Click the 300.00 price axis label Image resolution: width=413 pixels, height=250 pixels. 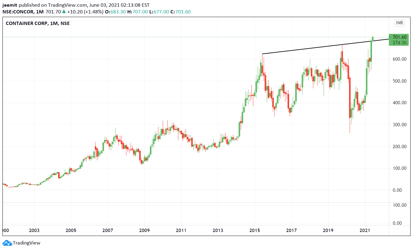[x=400, y=124]
